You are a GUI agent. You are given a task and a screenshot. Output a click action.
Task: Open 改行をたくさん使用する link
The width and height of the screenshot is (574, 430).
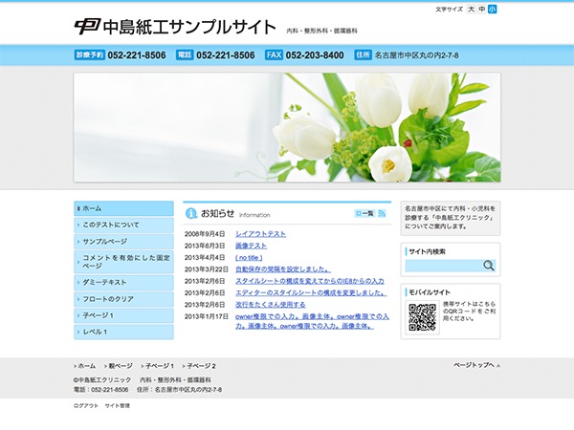pyautogui.click(x=270, y=305)
